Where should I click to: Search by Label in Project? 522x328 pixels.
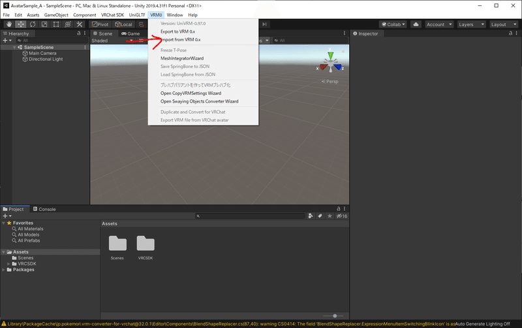[x=320, y=216]
